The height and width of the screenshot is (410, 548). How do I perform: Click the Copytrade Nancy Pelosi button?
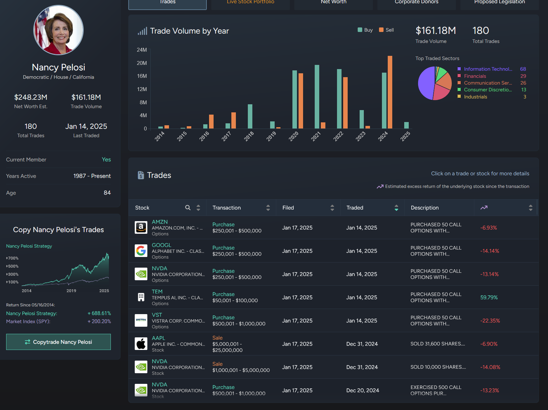pos(58,342)
